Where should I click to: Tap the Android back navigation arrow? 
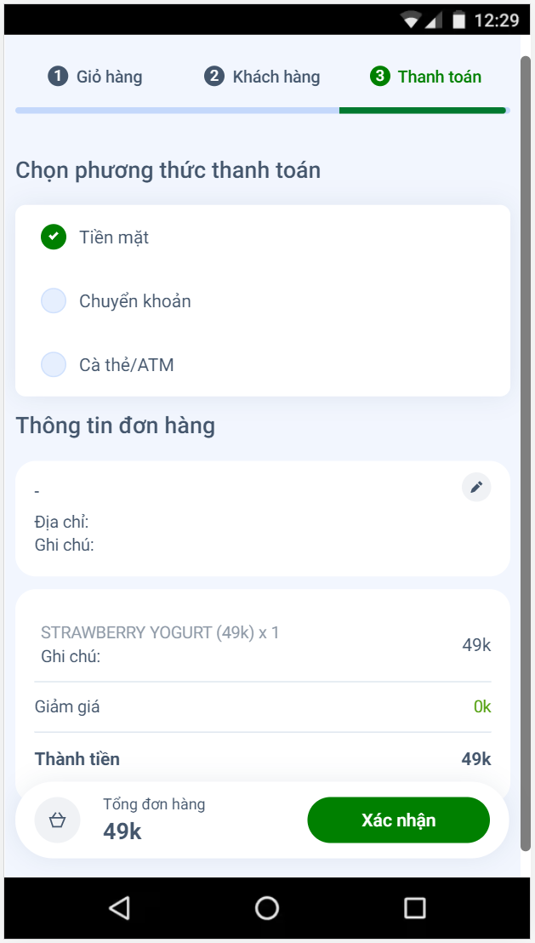[x=120, y=907]
